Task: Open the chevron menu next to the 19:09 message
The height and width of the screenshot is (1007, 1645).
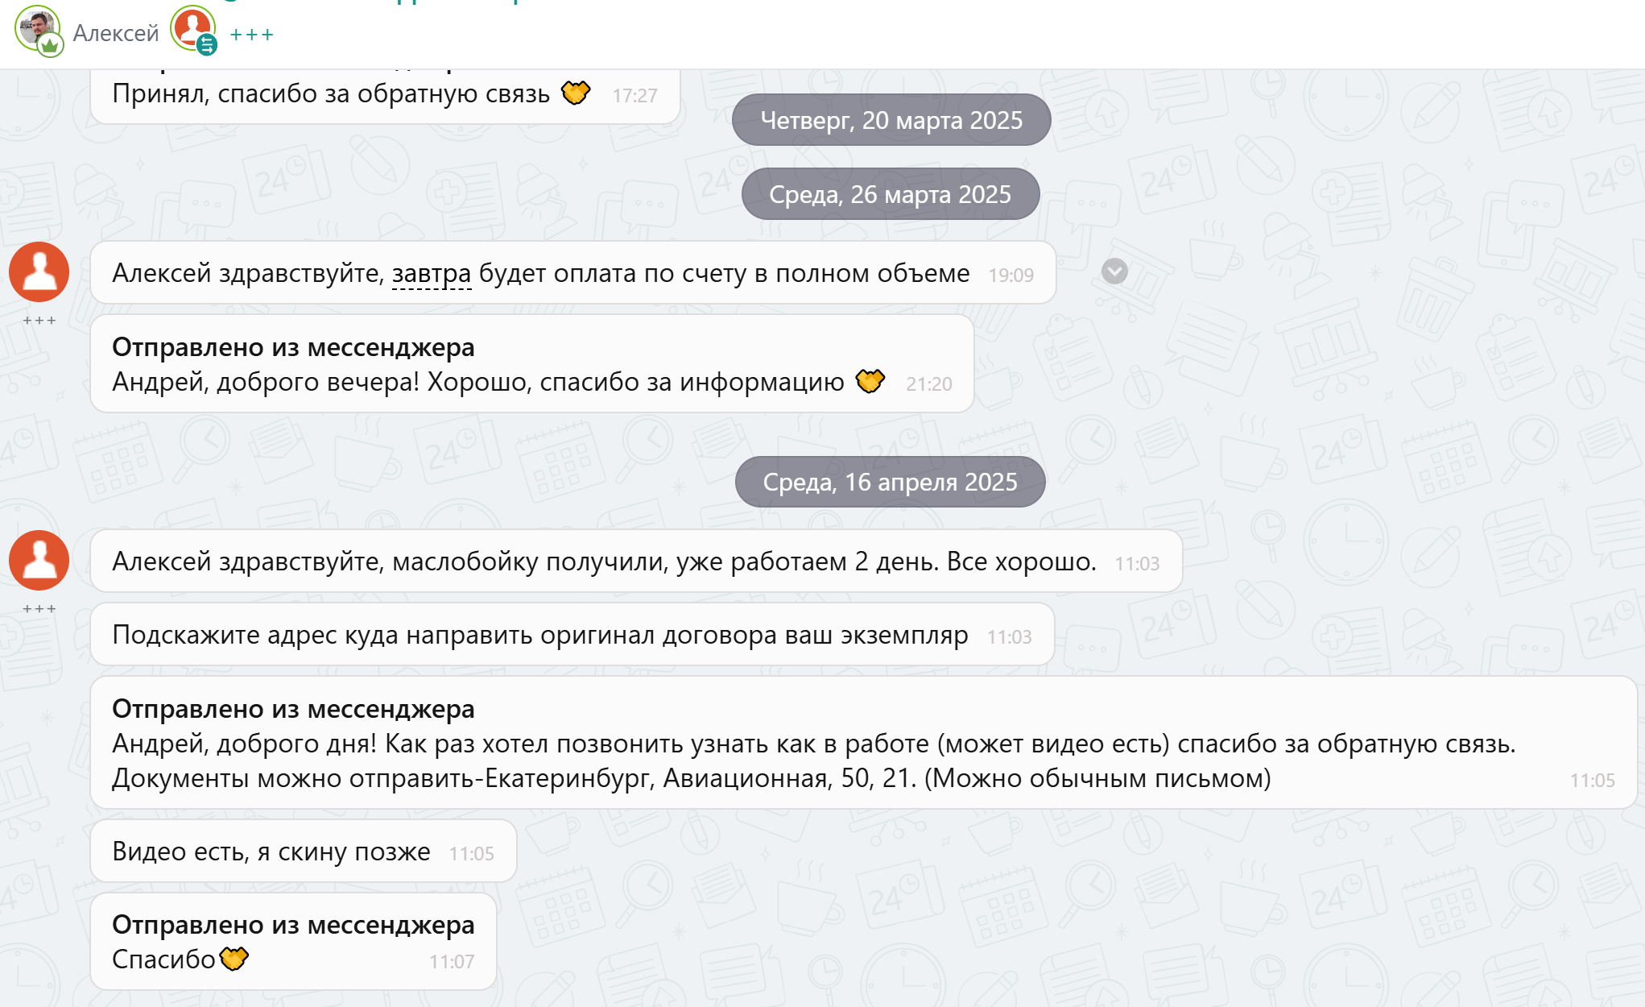Action: [x=1114, y=271]
